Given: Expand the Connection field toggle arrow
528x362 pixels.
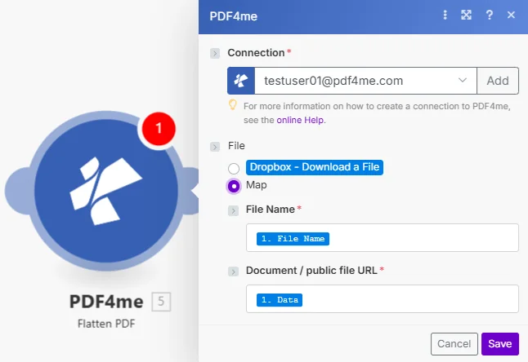Looking at the screenshot, I should pyautogui.click(x=215, y=53).
